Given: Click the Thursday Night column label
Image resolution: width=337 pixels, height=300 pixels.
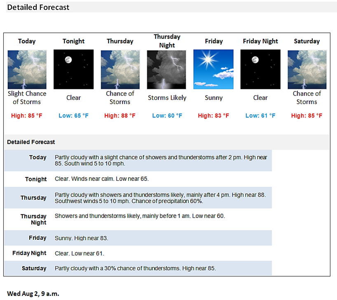Looking at the screenshot, I should (167, 41).
